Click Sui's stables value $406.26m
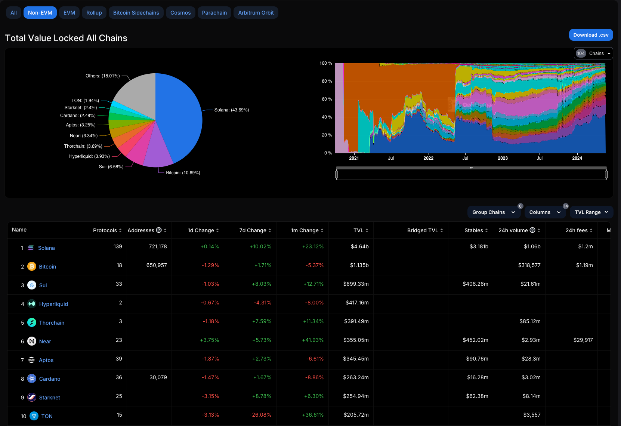 (475, 284)
